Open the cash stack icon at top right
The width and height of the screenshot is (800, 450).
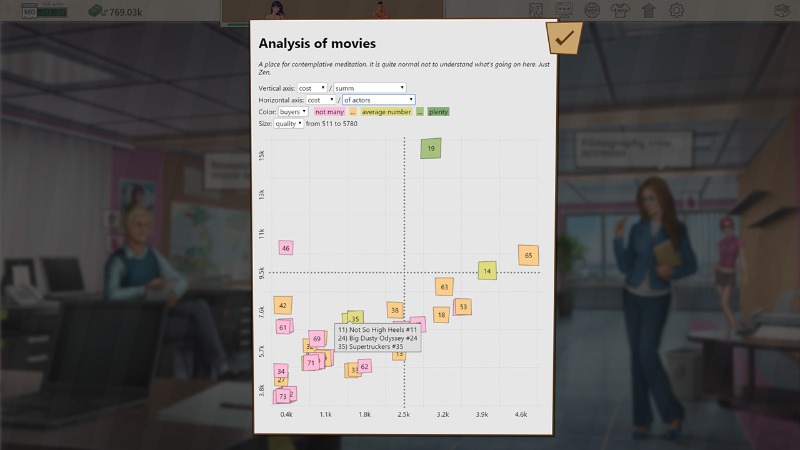[781, 10]
